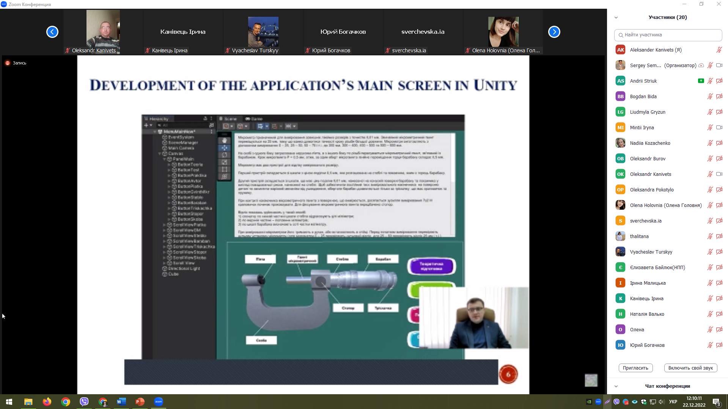Screen dimensions: 728x409
Task: Click the cloud recording icon beside Sergey Sem...
Action: point(701,66)
